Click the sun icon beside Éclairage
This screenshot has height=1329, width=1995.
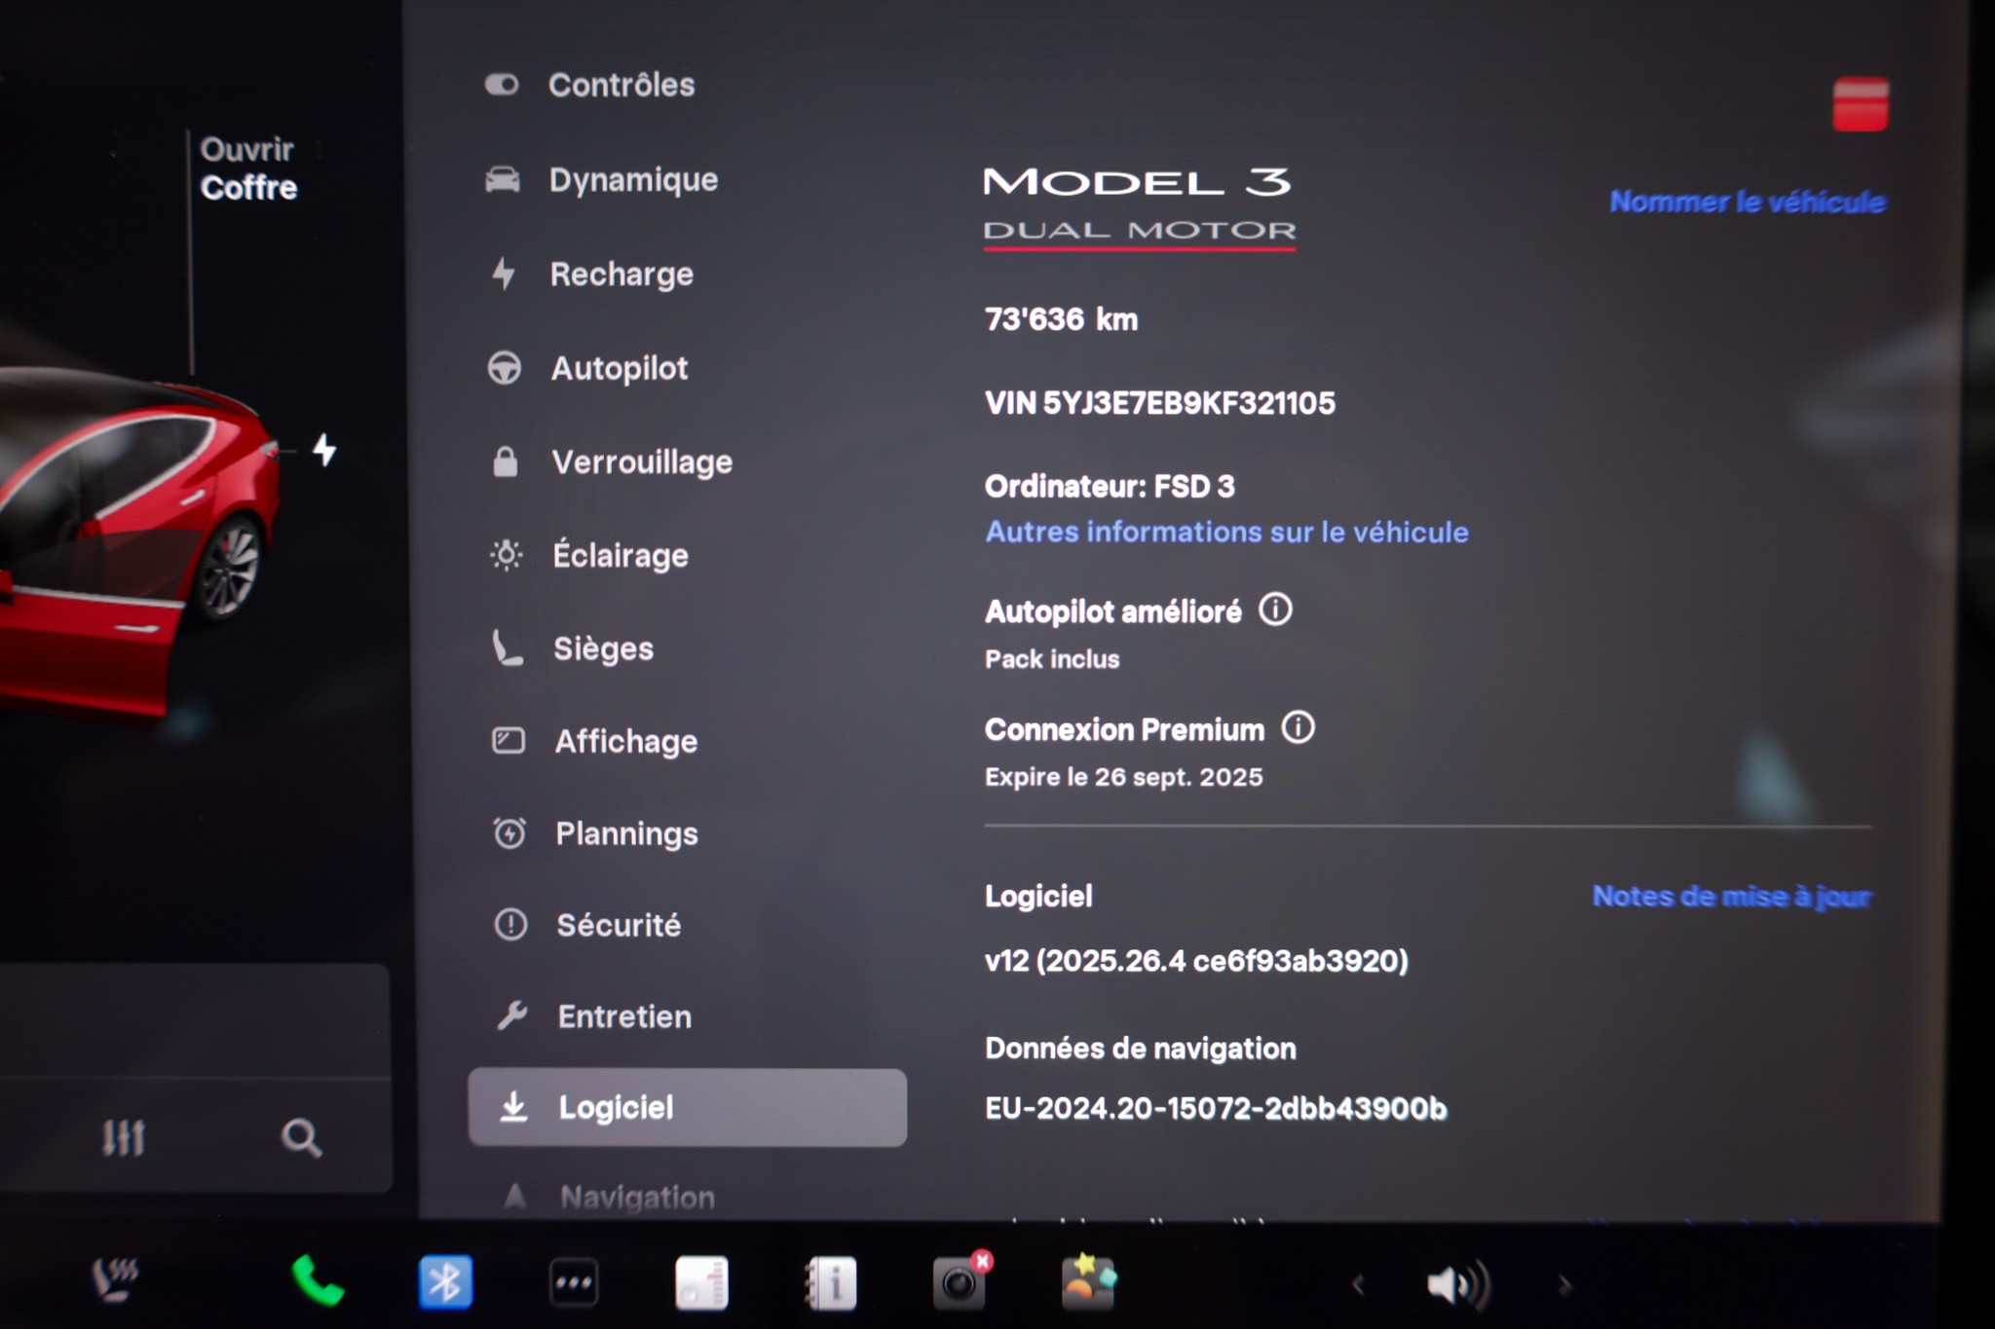[x=507, y=555]
